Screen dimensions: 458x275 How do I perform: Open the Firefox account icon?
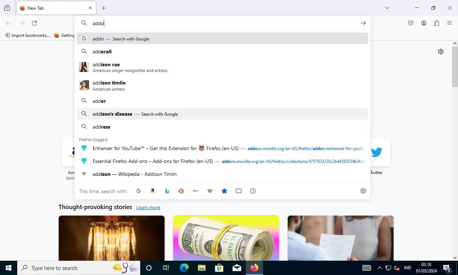(x=424, y=23)
